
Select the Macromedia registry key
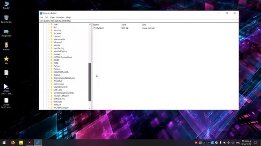59,39
